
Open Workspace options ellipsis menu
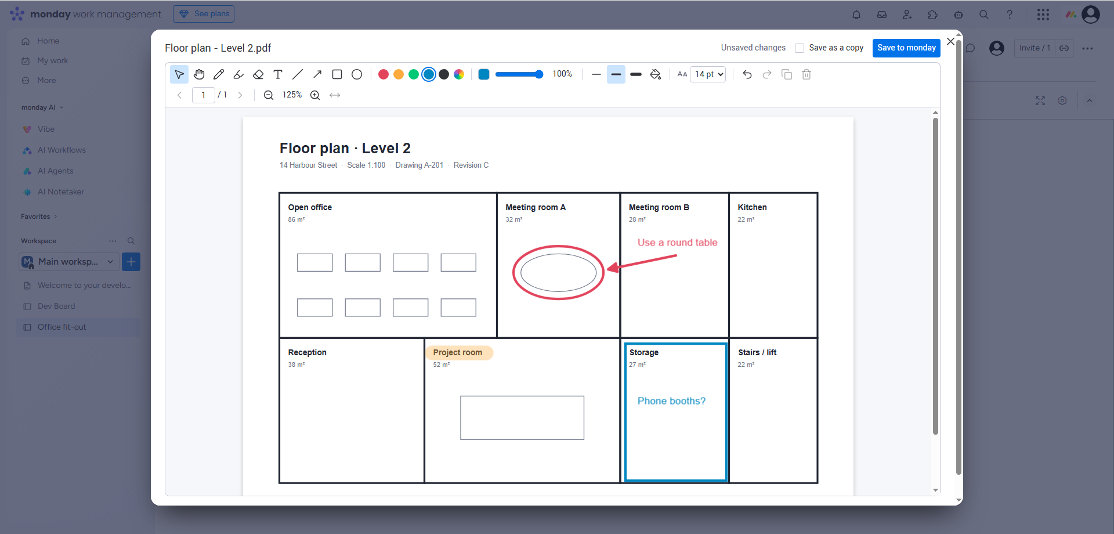pos(113,241)
